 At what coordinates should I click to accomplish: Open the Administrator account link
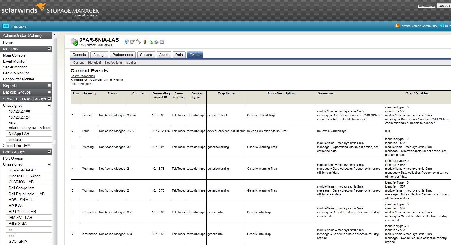coord(426,6)
